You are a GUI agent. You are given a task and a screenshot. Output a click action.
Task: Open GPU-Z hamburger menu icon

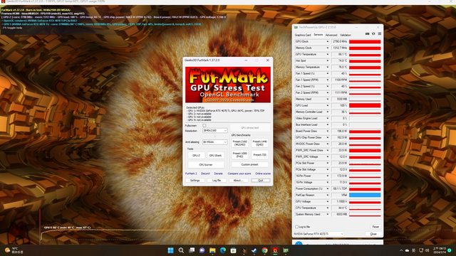(380, 34)
